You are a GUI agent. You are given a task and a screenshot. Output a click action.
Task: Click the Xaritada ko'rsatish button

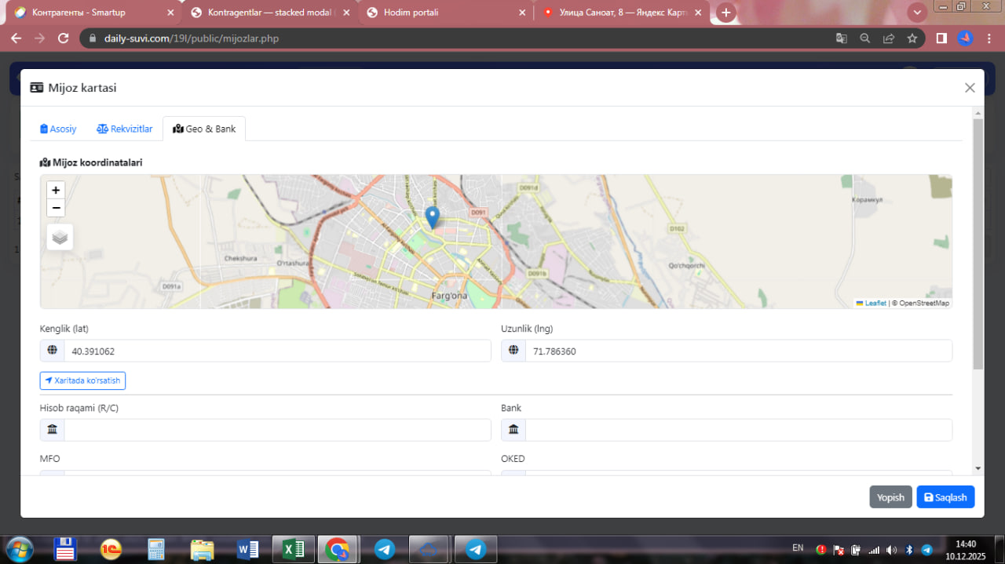(82, 380)
